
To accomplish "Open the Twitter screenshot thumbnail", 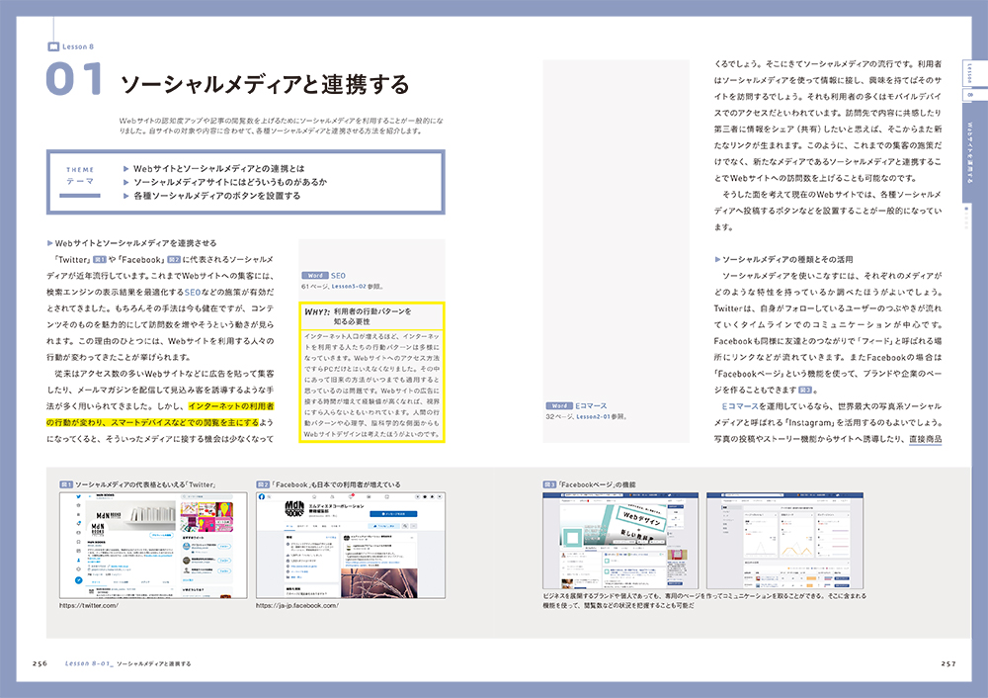I will click(x=153, y=546).
